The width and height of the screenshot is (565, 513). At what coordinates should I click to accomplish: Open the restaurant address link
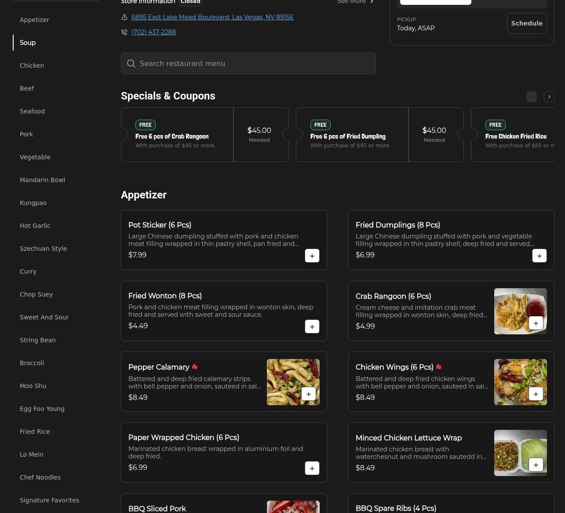[x=212, y=17]
